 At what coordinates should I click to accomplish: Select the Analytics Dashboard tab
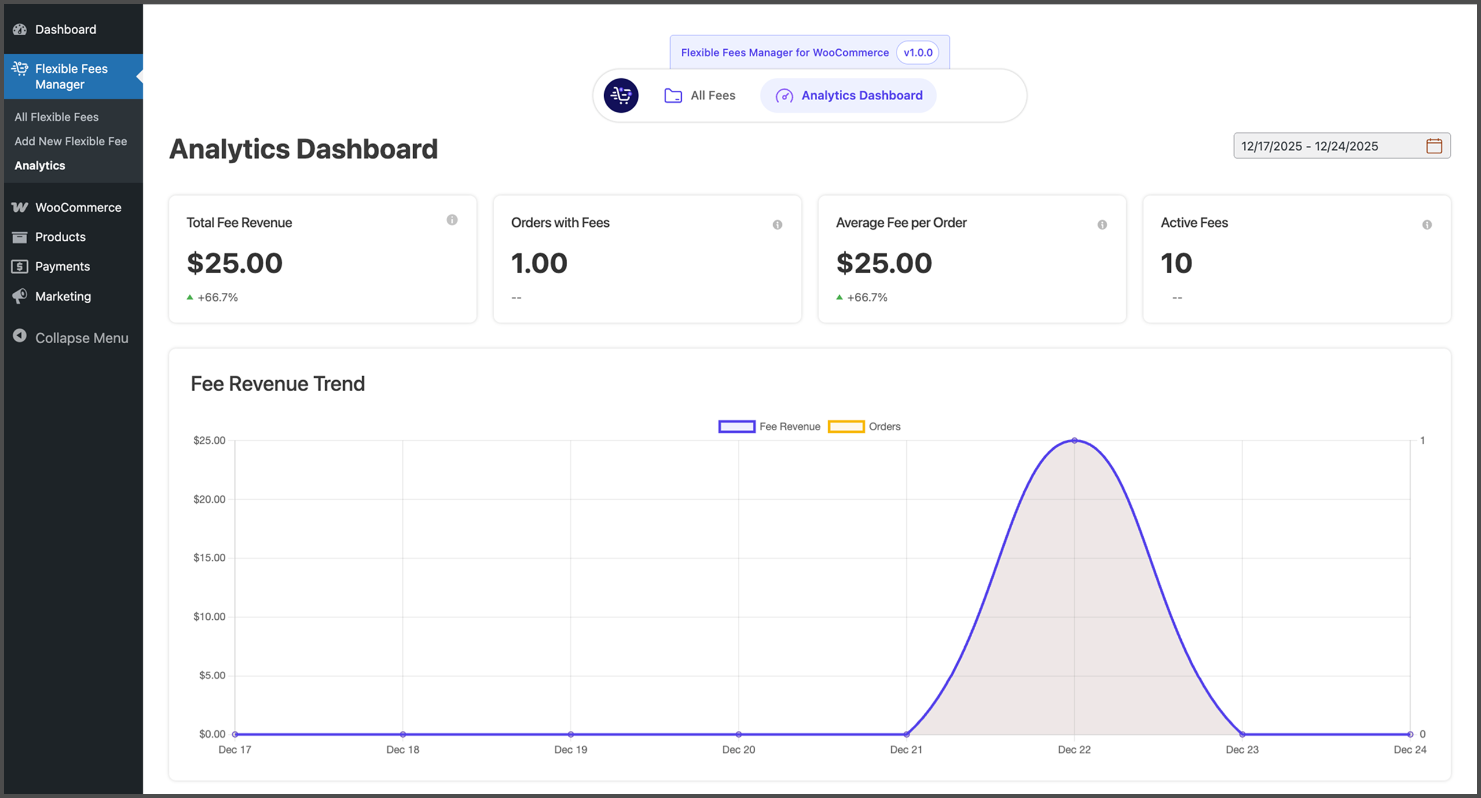click(848, 95)
